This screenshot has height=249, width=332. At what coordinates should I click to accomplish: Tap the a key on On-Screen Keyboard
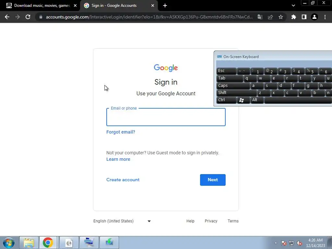pos(257,86)
